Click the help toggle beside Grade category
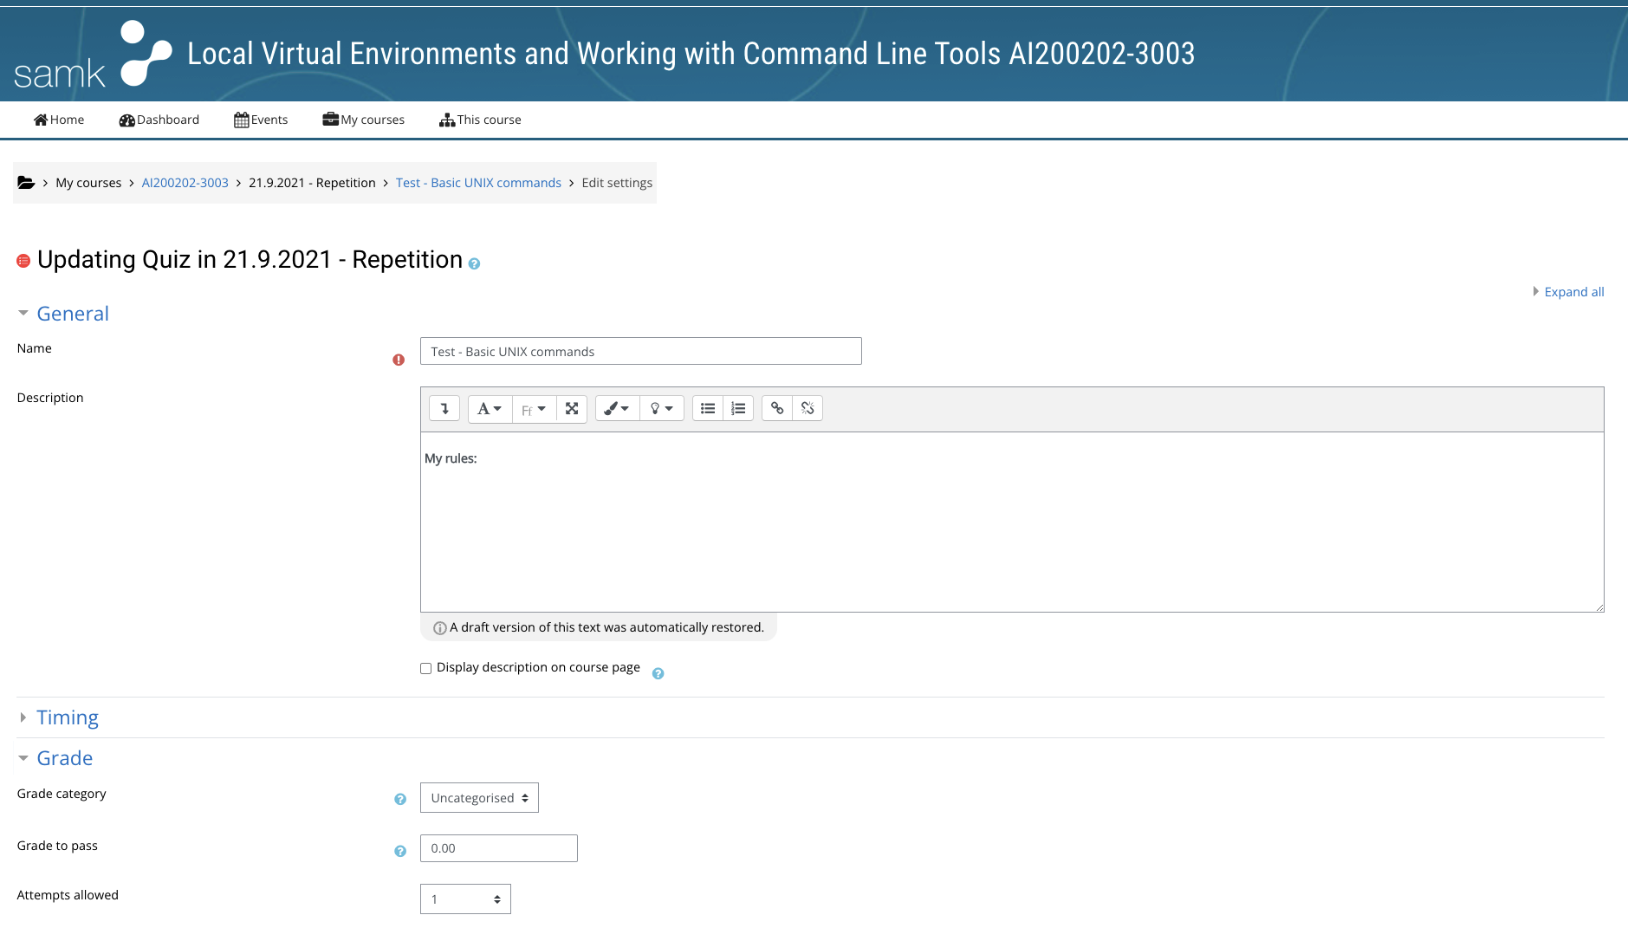Screen dimensions: 1628x928 click(399, 800)
